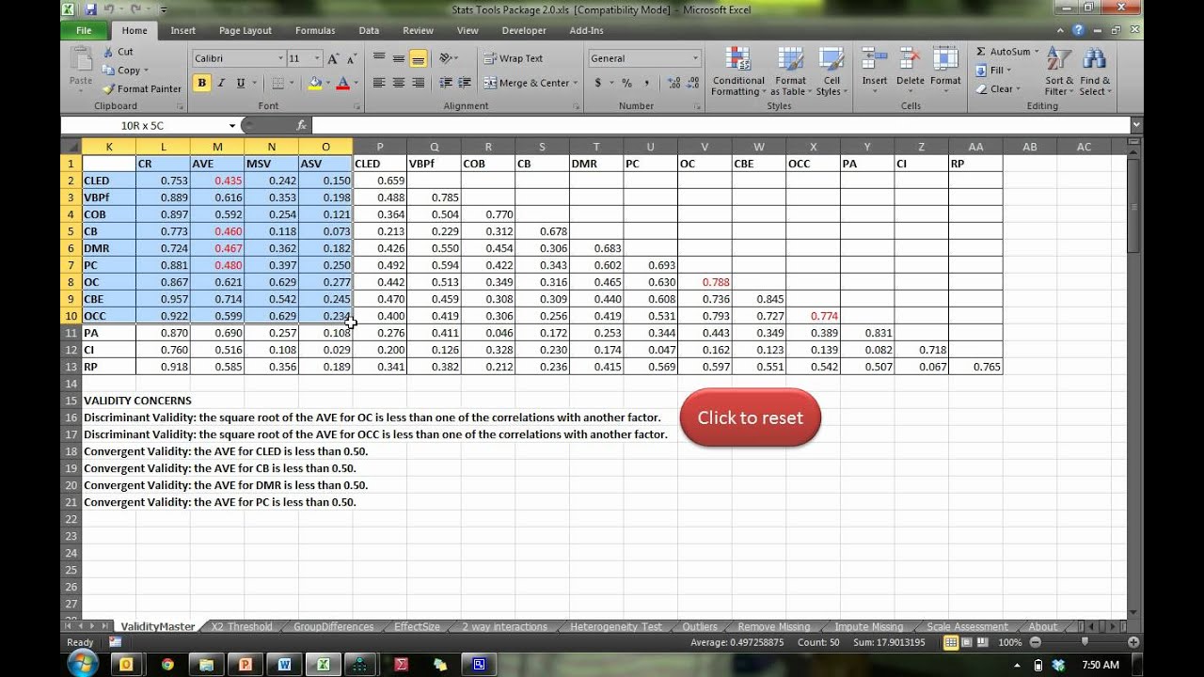The width and height of the screenshot is (1204, 677).
Task: Open Find & Select binoculars menu
Action: (x=1095, y=71)
